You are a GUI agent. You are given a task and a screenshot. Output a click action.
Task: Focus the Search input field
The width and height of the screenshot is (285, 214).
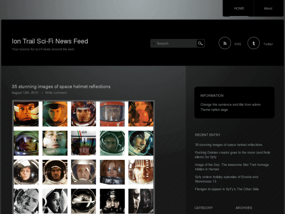174,43
